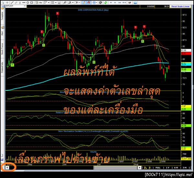
Task: Open the Alert side tab
Action: point(3,33)
